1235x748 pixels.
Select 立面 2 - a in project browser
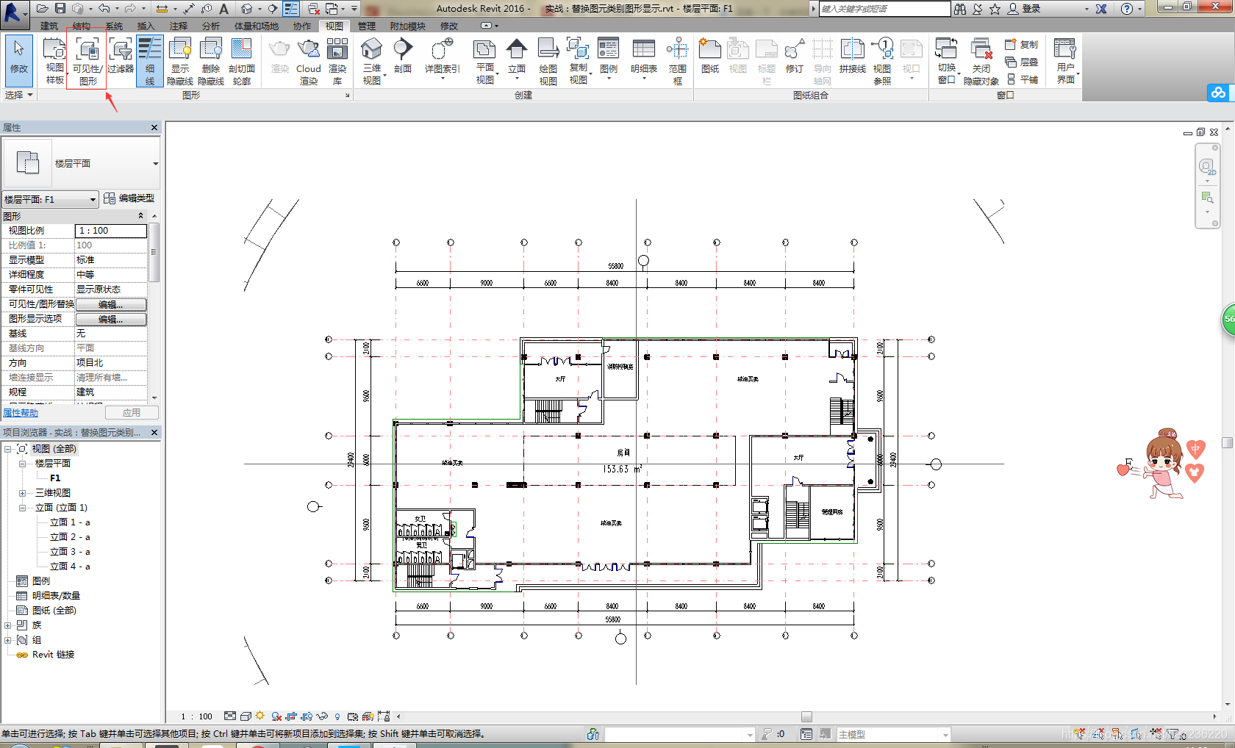pyautogui.click(x=70, y=537)
